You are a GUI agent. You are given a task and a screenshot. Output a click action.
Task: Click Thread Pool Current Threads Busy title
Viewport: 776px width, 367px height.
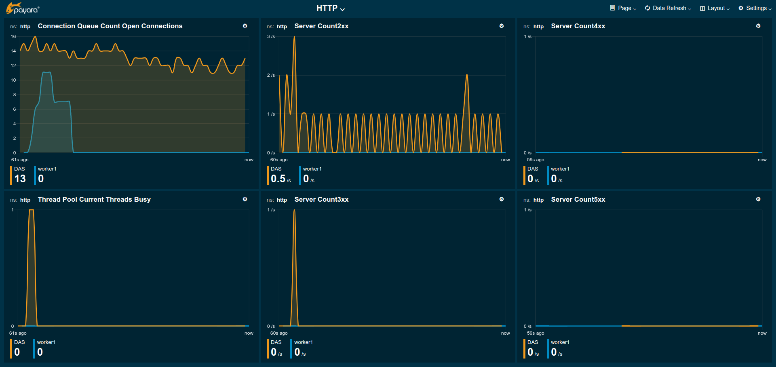[x=94, y=199]
